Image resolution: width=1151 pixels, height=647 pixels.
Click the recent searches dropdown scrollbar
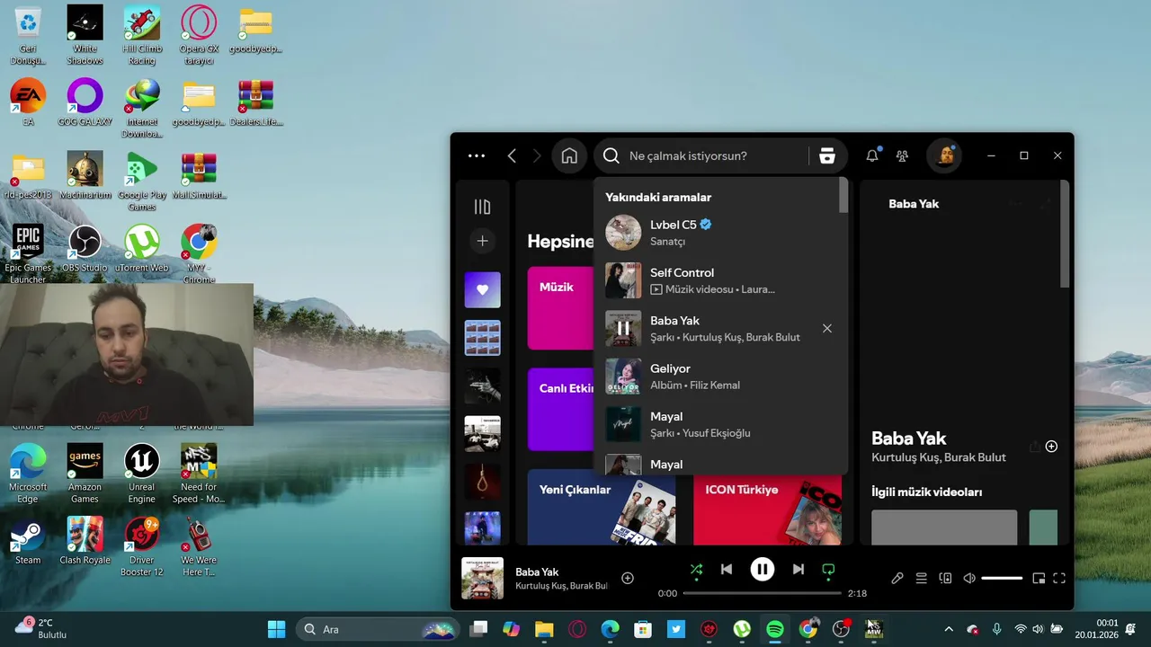(x=843, y=196)
